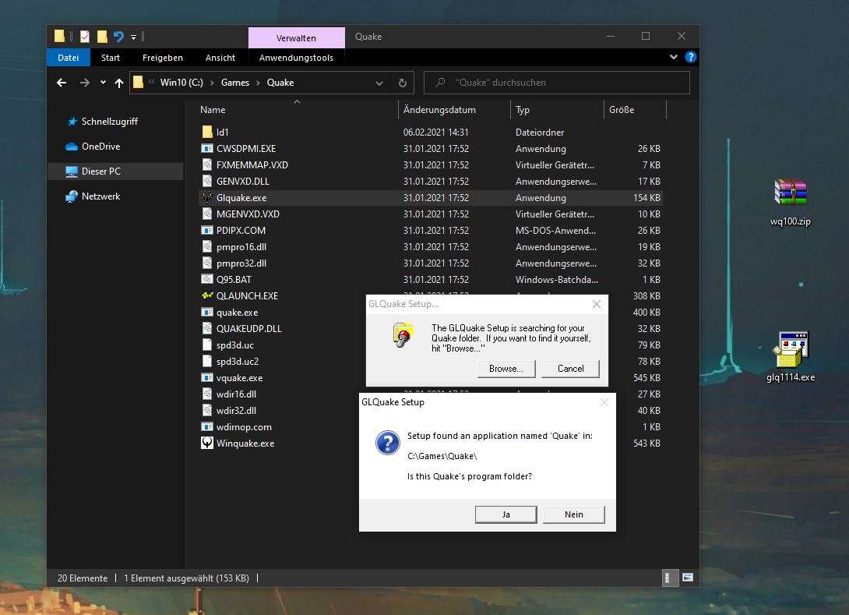Select the wdirnop.com file icon

click(x=207, y=426)
